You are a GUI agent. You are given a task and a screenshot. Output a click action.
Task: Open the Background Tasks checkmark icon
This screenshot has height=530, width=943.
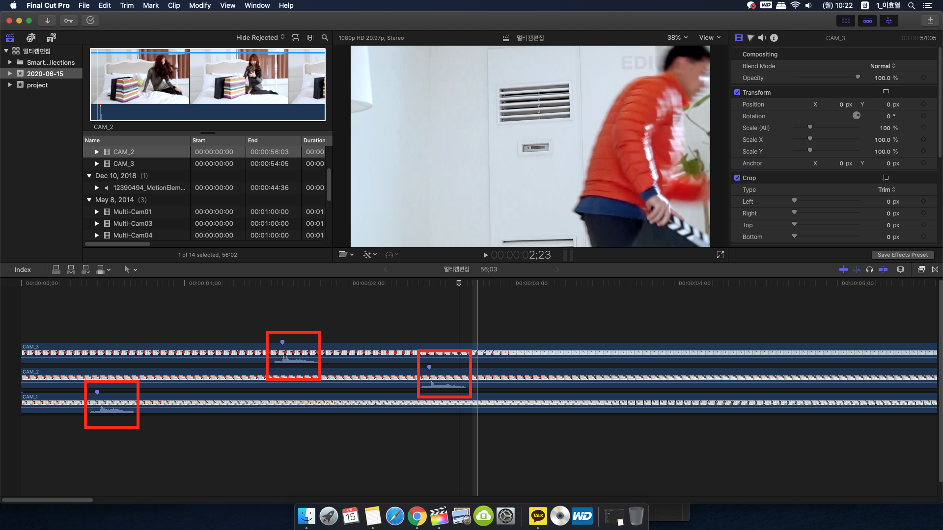[90, 21]
